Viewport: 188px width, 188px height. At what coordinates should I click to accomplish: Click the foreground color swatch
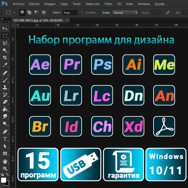click(x=3, y=180)
